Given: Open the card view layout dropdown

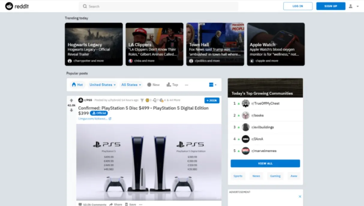Looking at the screenshot, I should tap(213, 85).
